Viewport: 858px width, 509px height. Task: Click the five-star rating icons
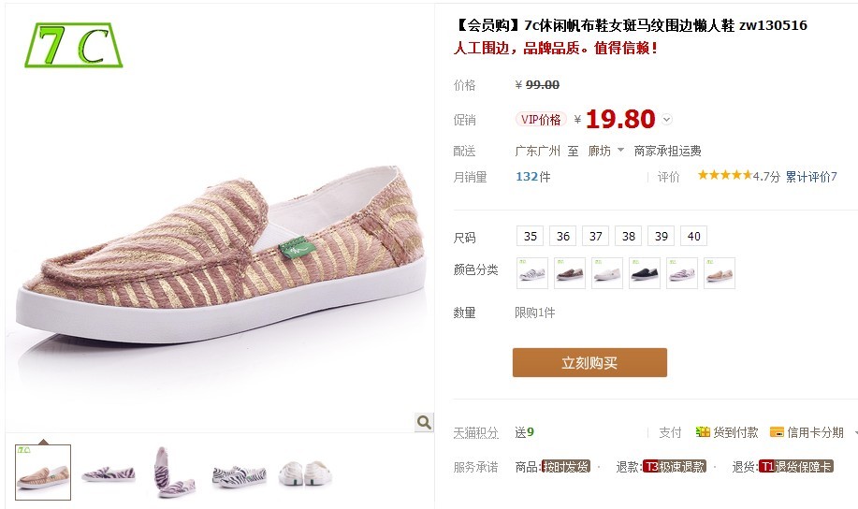724,175
